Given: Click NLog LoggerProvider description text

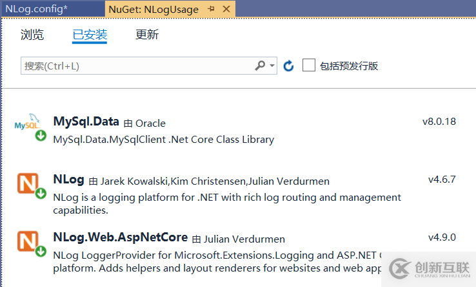Looking at the screenshot, I should 217,262.
